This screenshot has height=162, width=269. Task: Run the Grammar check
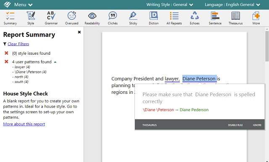[51, 18]
